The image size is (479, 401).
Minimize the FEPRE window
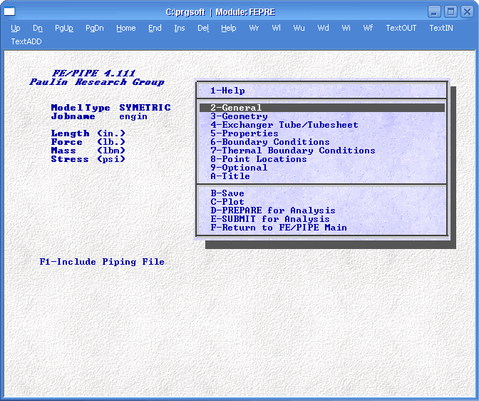pos(434,12)
